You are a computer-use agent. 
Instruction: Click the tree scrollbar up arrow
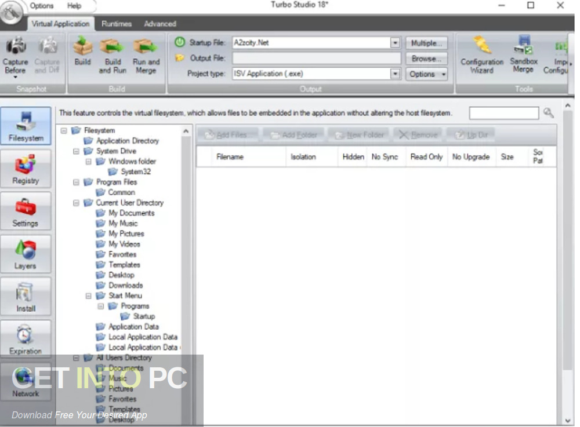click(186, 131)
